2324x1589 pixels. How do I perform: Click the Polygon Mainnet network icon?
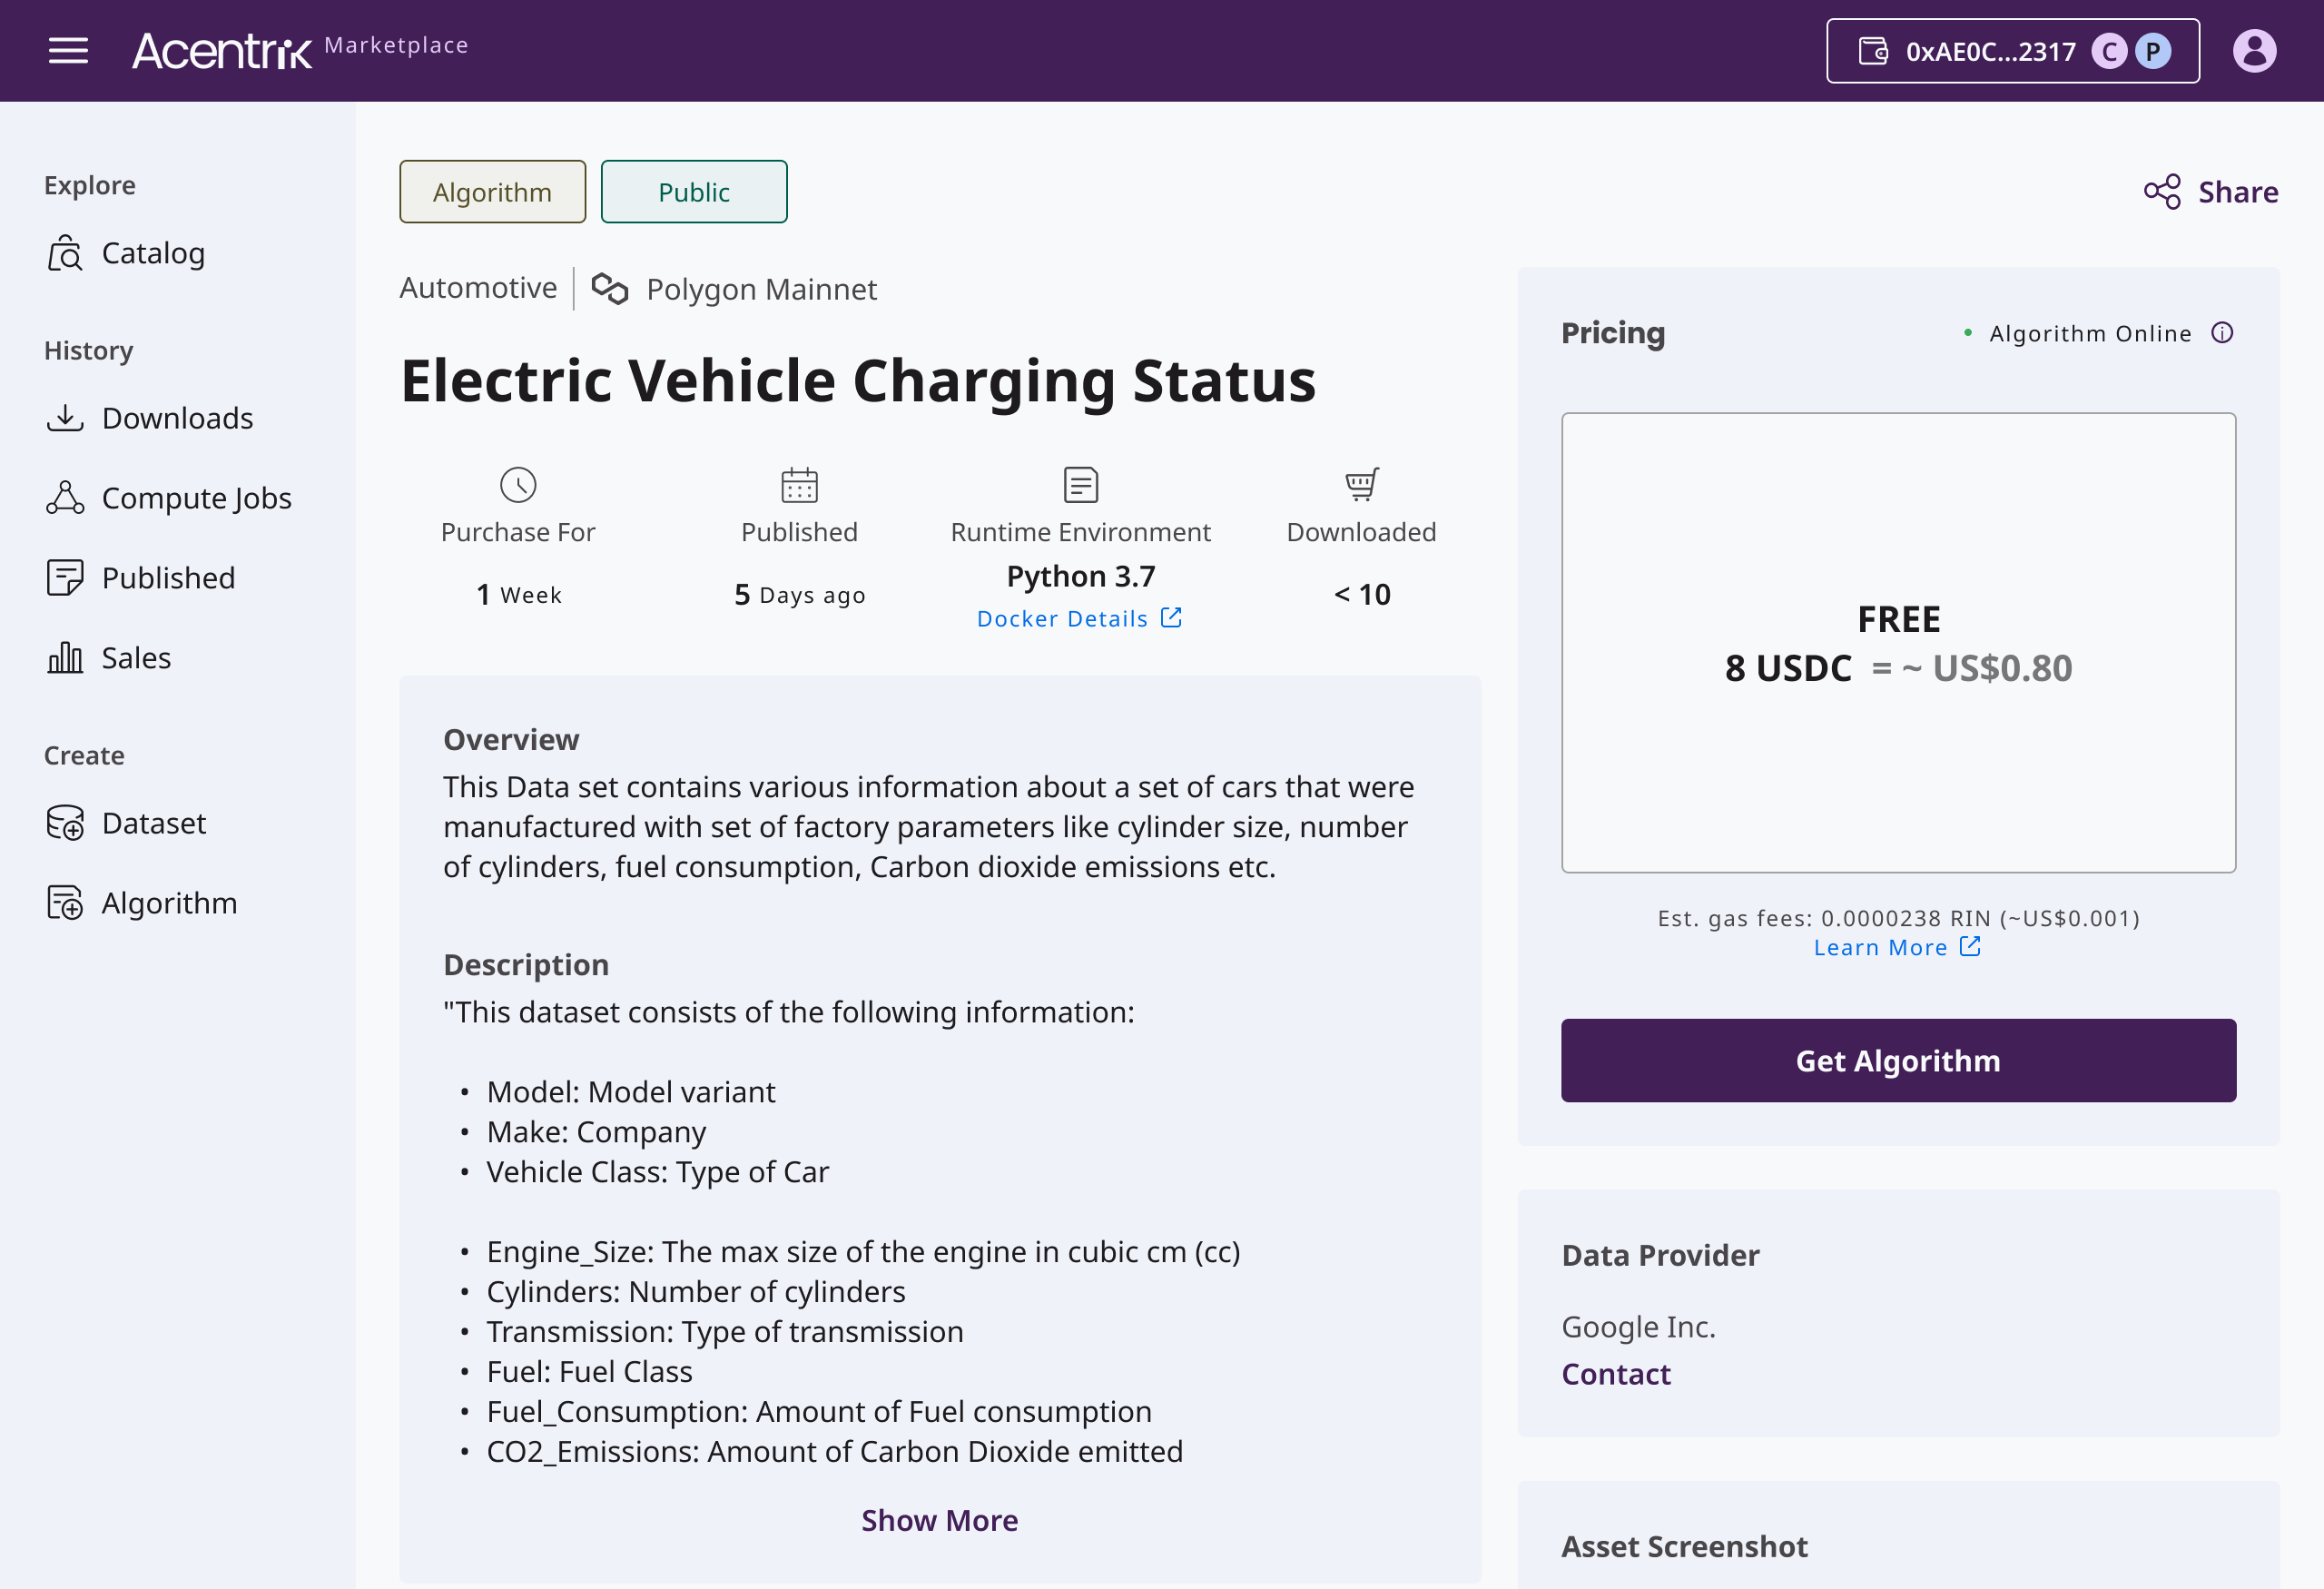click(610, 289)
